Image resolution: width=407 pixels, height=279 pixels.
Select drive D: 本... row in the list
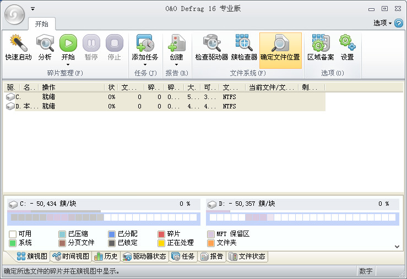point(165,106)
